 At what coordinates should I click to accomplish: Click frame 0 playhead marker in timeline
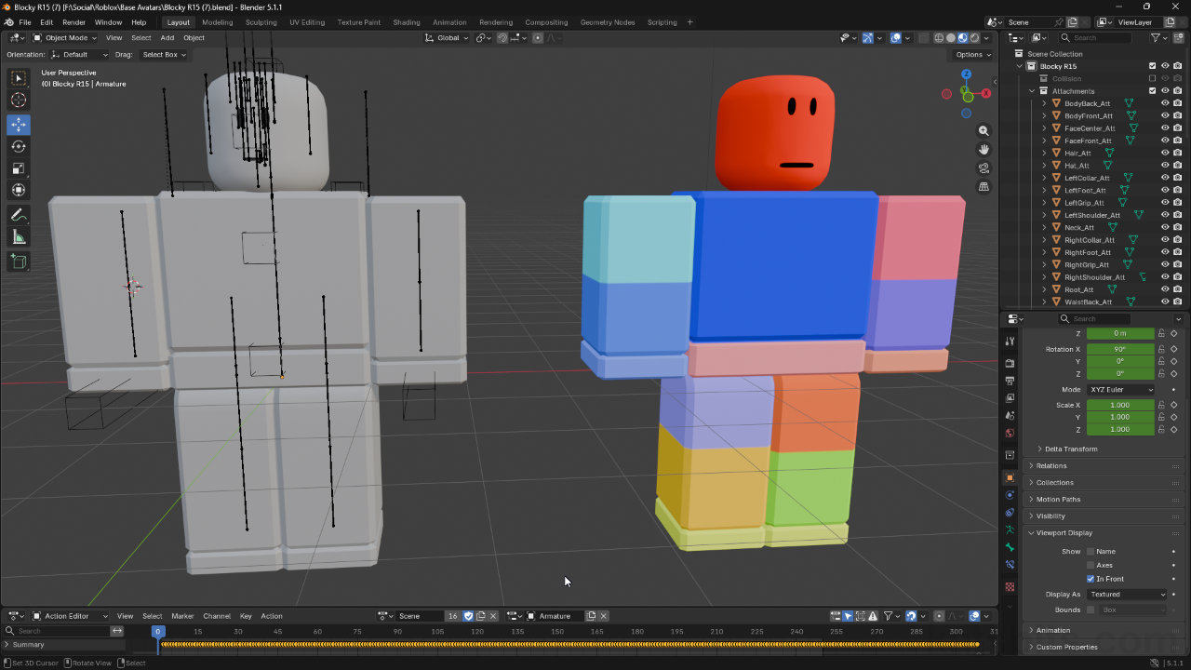click(158, 631)
